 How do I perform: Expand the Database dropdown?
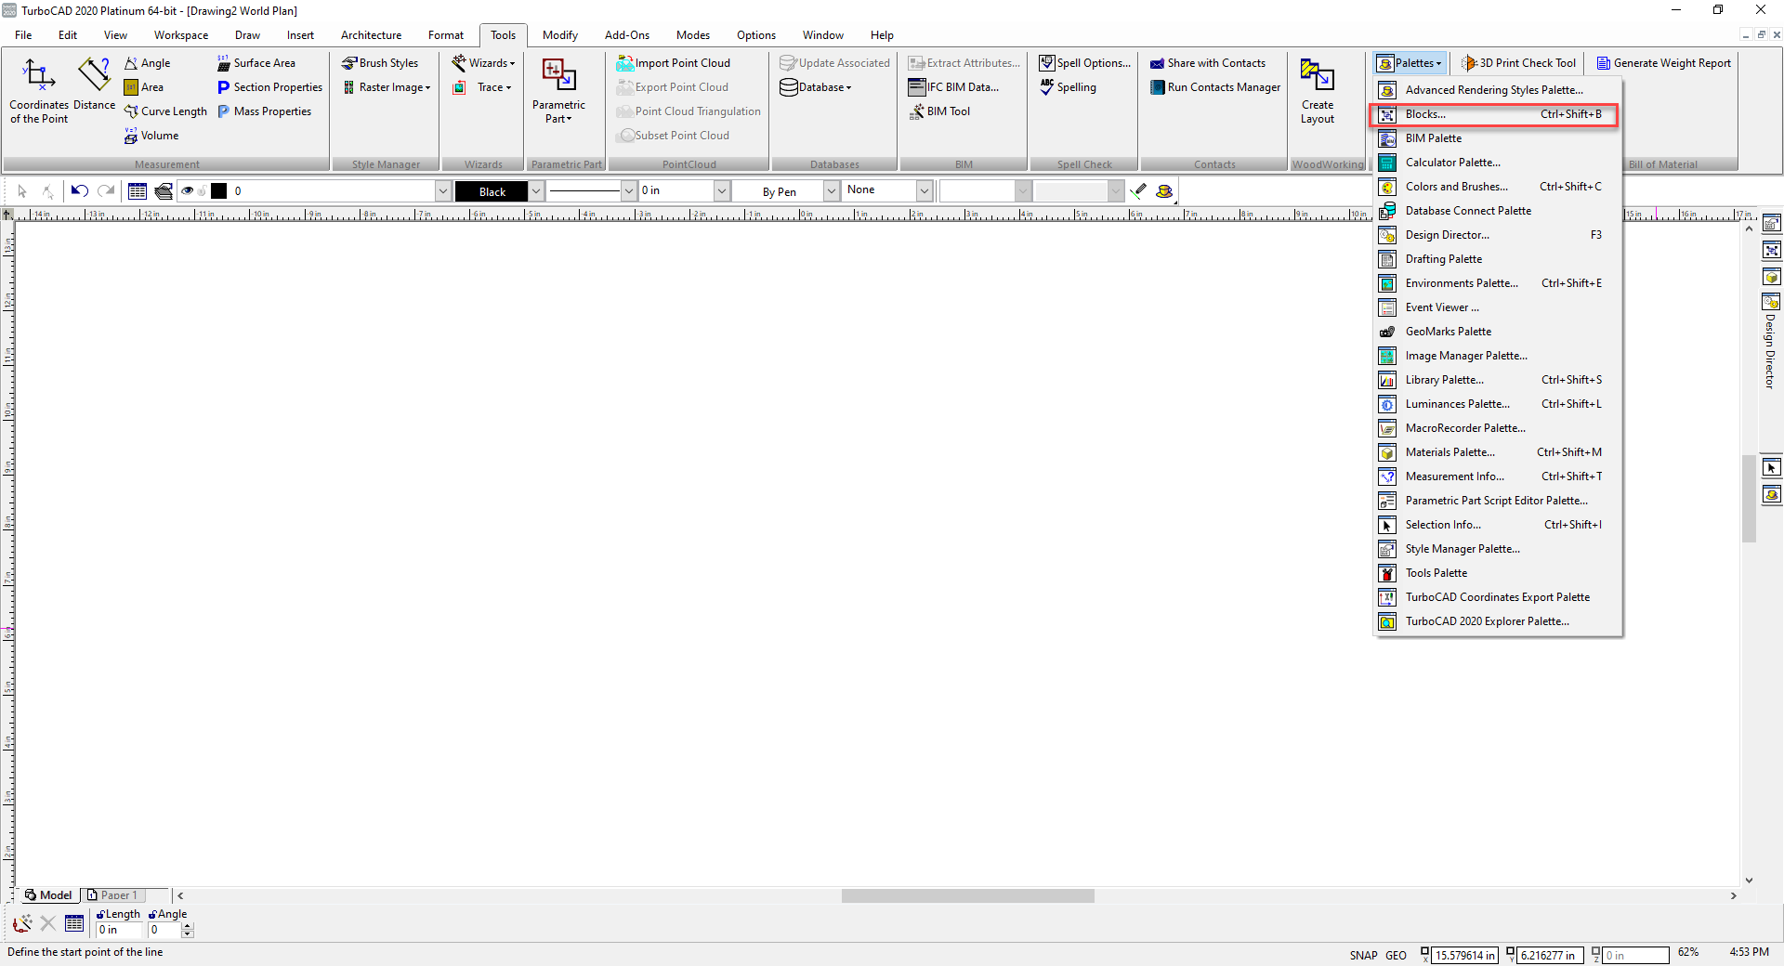click(816, 87)
